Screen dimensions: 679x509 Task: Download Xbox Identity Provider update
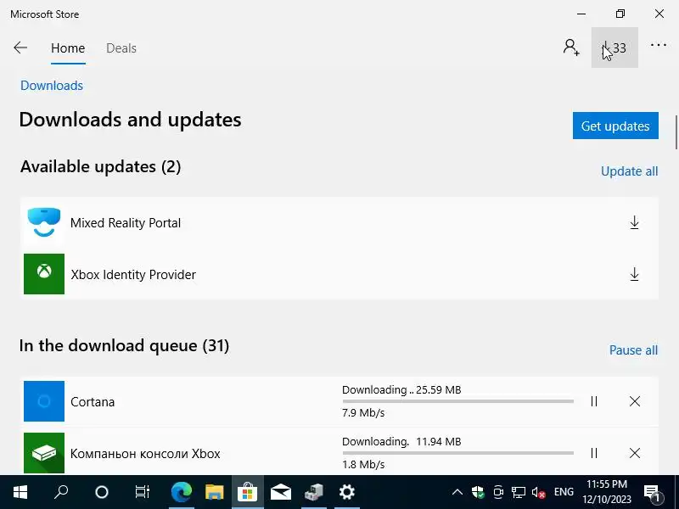point(634,274)
